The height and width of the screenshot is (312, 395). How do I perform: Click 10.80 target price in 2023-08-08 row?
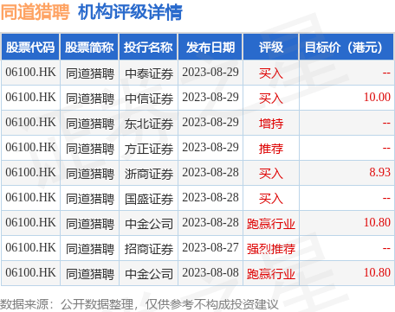pyautogui.click(x=377, y=272)
